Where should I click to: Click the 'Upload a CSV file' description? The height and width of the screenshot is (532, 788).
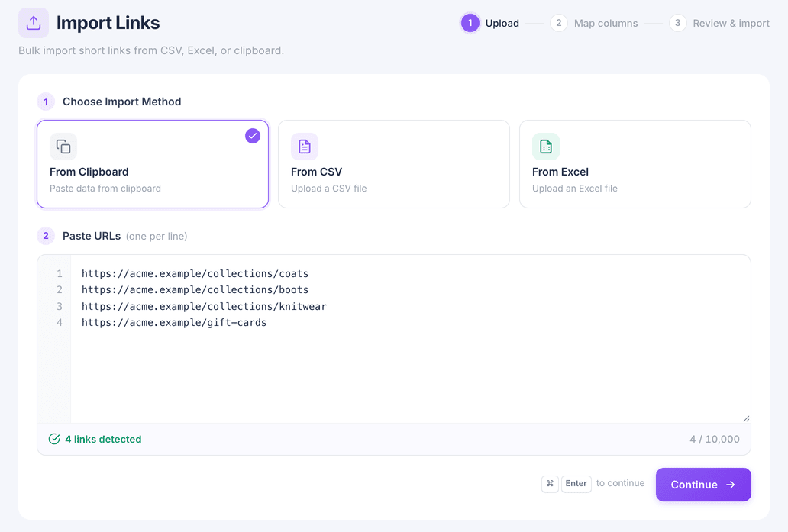pos(328,189)
